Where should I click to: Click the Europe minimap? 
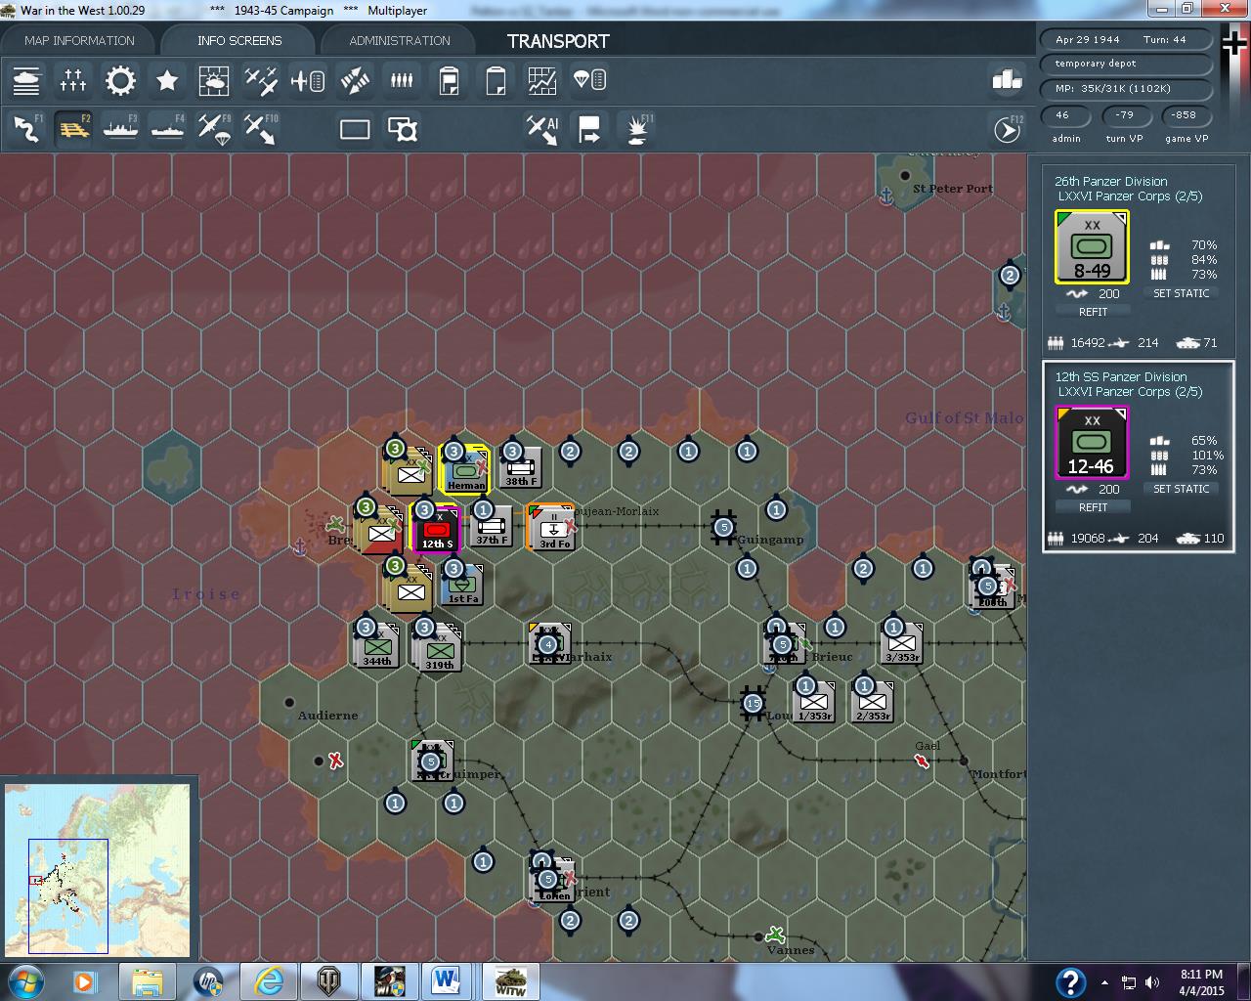click(98, 868)
